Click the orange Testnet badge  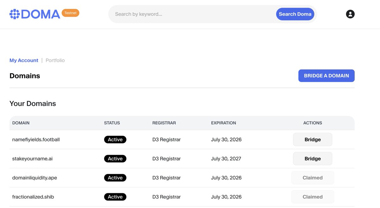click(x=70, y=13)
